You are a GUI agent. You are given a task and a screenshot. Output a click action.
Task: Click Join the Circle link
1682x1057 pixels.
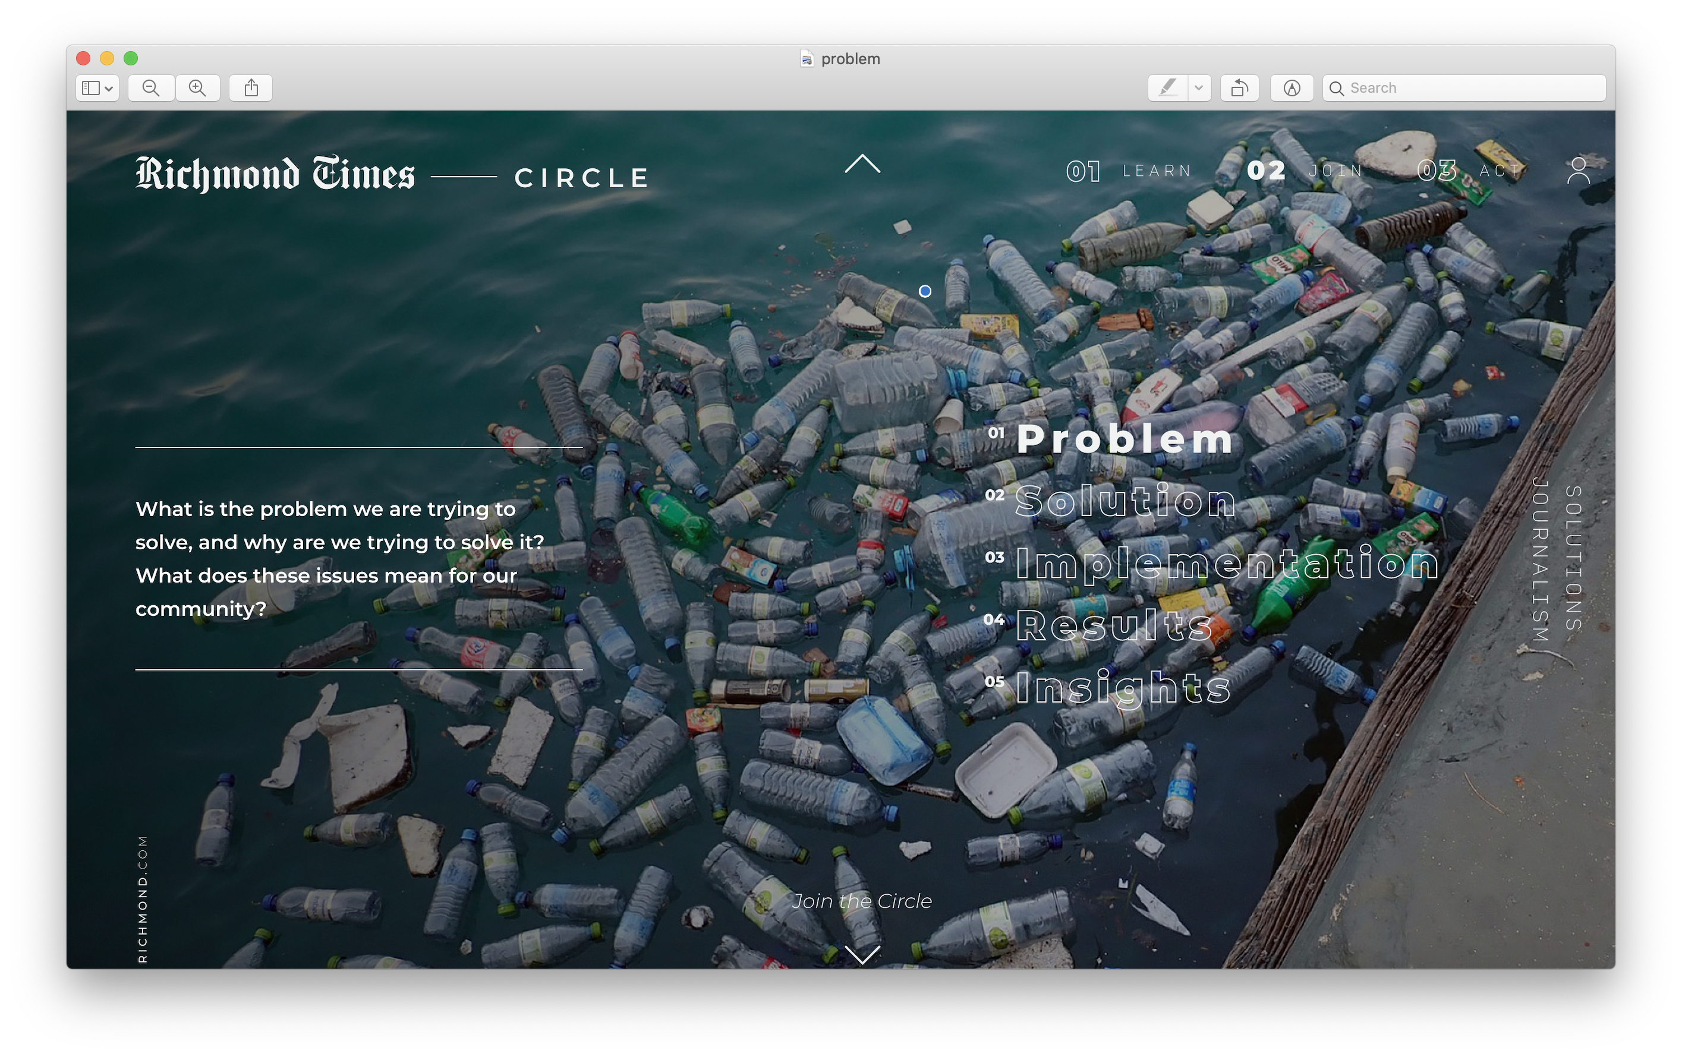(862, 901)
